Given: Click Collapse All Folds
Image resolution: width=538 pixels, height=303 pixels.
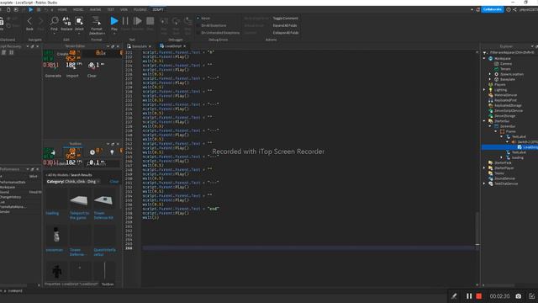Looking at the screenshot, I should [x=286, y=33].
